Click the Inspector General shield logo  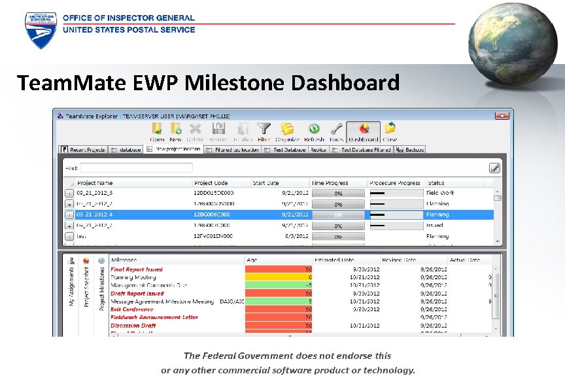pyautogui.click(x=41, y=30)
